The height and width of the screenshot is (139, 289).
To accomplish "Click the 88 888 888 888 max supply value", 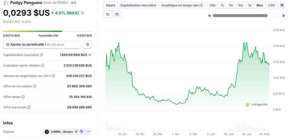I will 80,107.
